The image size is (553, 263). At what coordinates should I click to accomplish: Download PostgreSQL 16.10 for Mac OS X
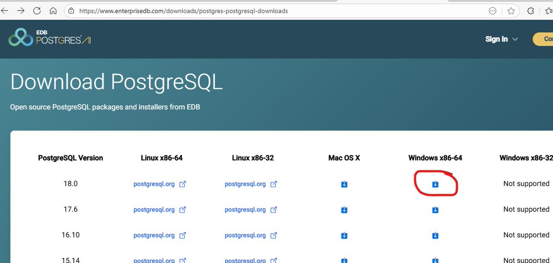tap(344, 236)
